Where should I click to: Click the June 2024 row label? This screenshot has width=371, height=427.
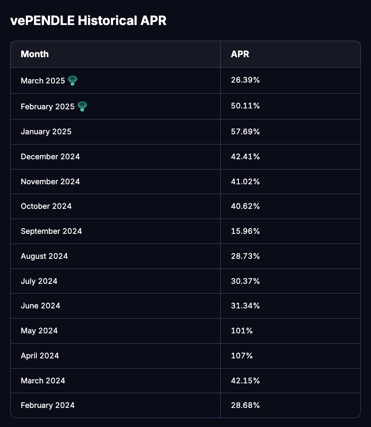(x=41, y=306)
